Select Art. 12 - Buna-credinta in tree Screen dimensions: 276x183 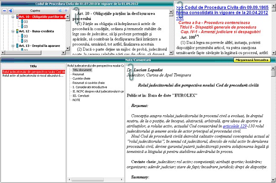click(x=37, y=31)
